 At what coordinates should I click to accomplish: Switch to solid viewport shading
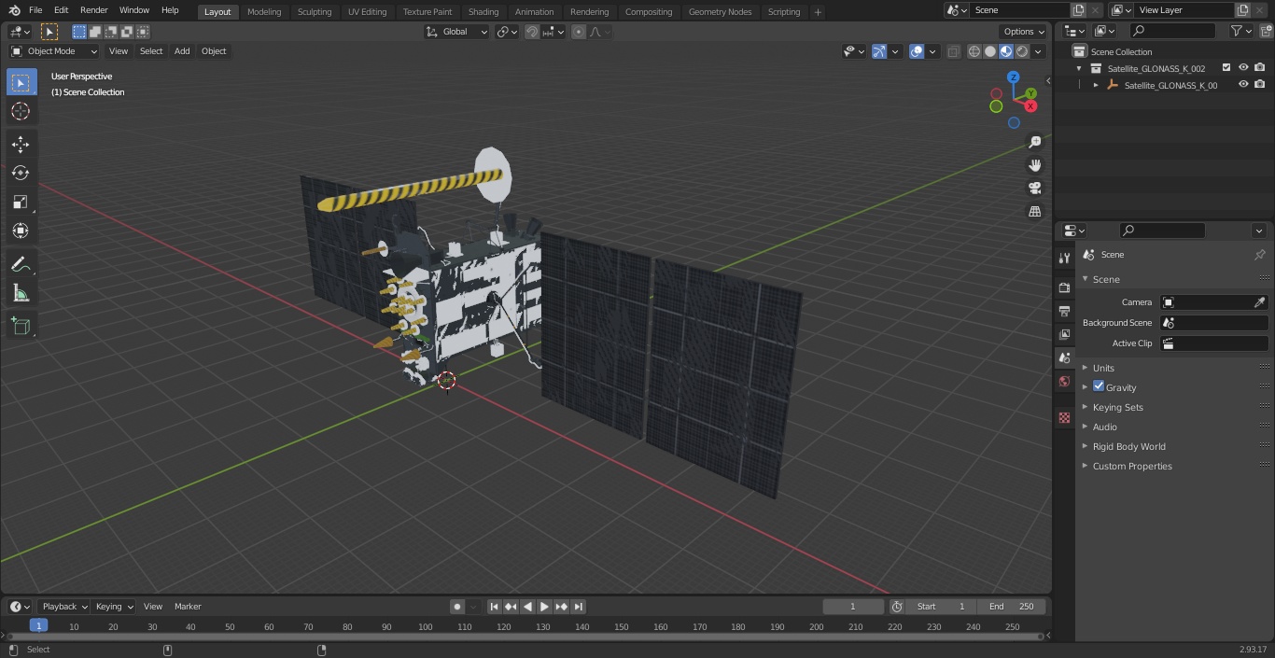(x=990, y=51)
